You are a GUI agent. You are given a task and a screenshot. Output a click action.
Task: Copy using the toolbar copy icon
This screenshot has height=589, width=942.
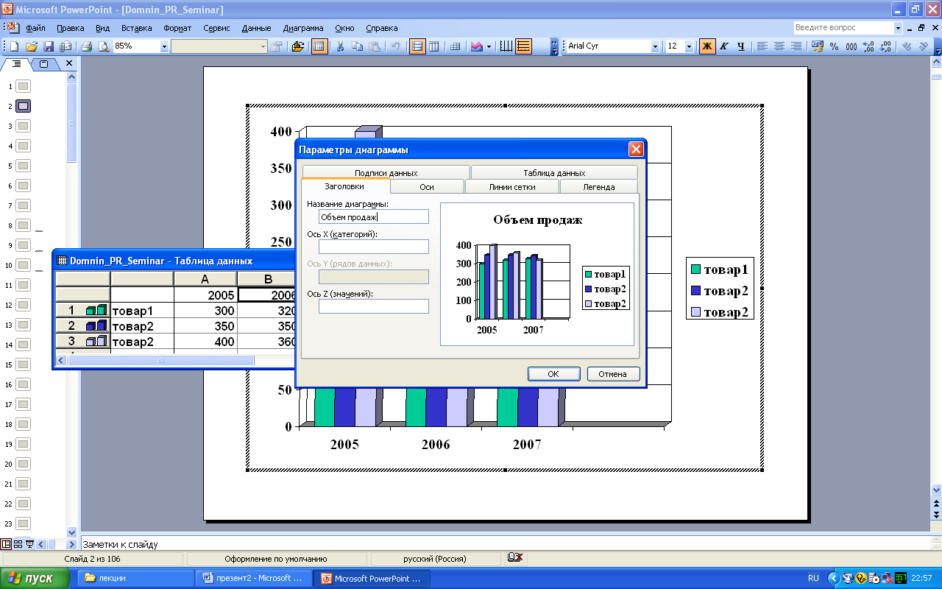358,46
